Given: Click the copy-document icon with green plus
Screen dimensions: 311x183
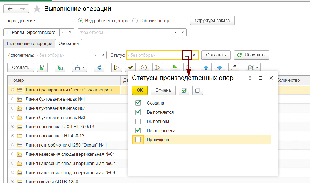Looking at the screenshot, I should (42, 68).
